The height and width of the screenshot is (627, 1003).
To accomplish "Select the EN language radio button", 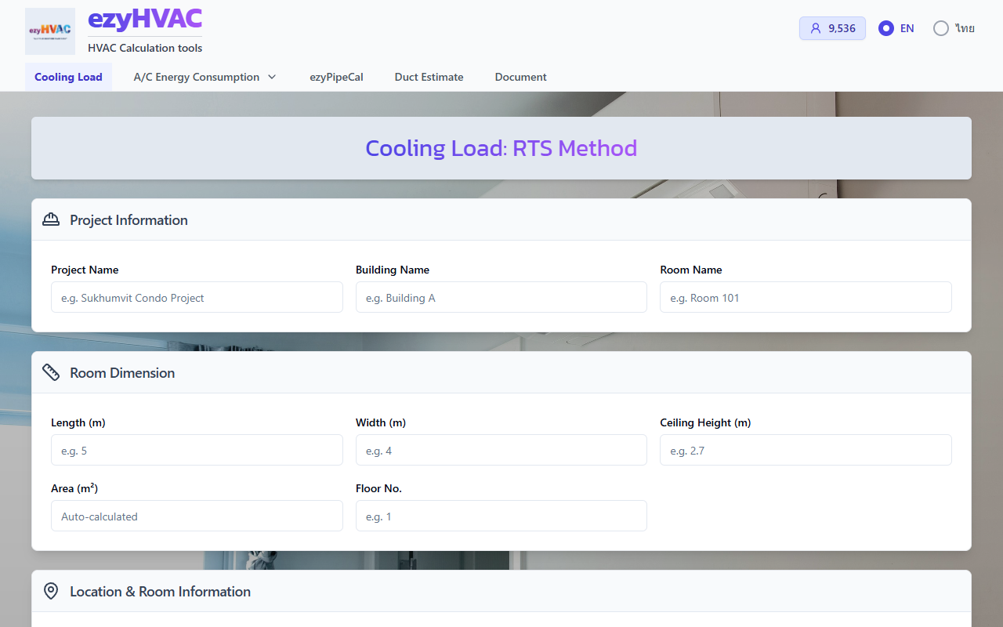I will pyautogui.click(x=886, y=28).
